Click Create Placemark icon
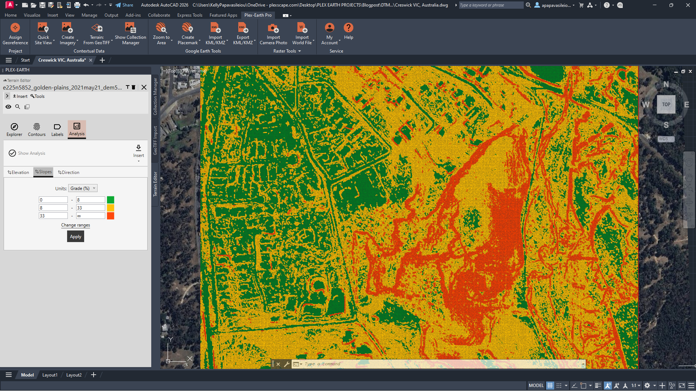Screen dimensions: 696x391 pyautogui.click(x=188, y=28)
